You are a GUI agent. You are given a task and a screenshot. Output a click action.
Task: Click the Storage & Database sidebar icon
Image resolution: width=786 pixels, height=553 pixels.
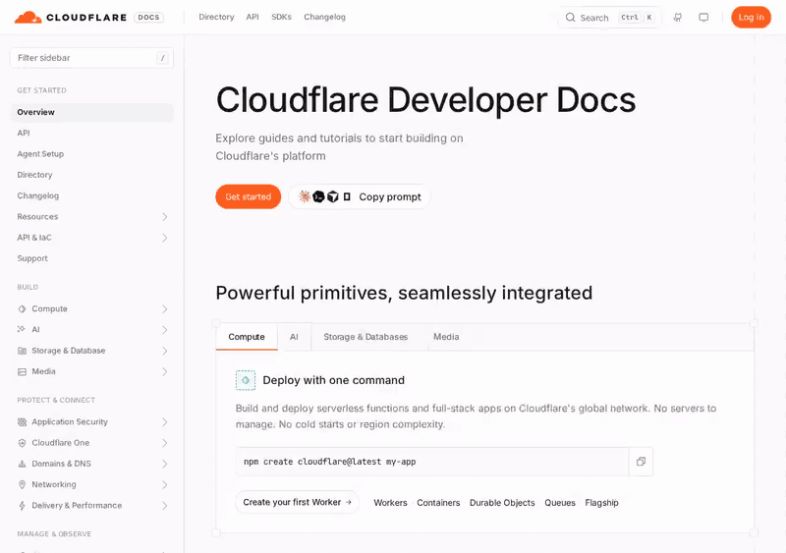22,351
